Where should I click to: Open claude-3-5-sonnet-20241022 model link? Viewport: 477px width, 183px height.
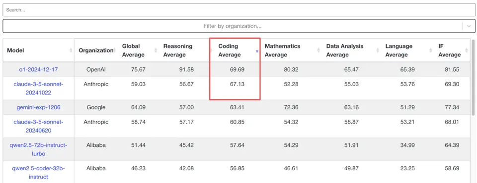(x=38, y=89)
